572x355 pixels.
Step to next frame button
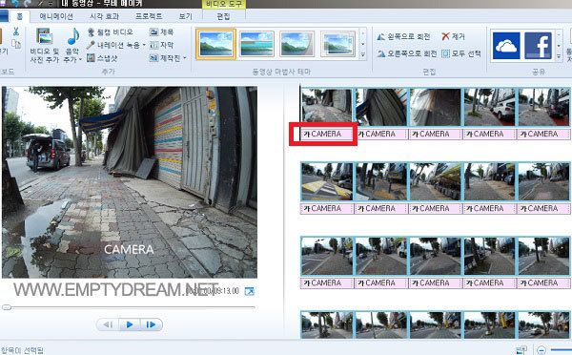point(151,324)
